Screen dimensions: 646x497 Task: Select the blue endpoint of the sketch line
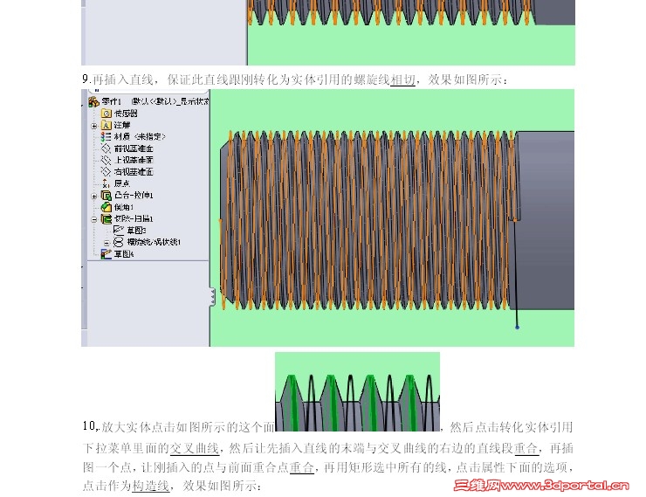coord(517,328)
